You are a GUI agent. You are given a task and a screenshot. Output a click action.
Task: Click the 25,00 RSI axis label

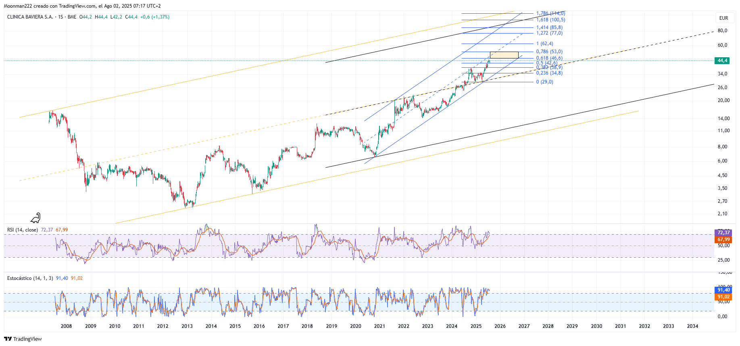(723, 260)
